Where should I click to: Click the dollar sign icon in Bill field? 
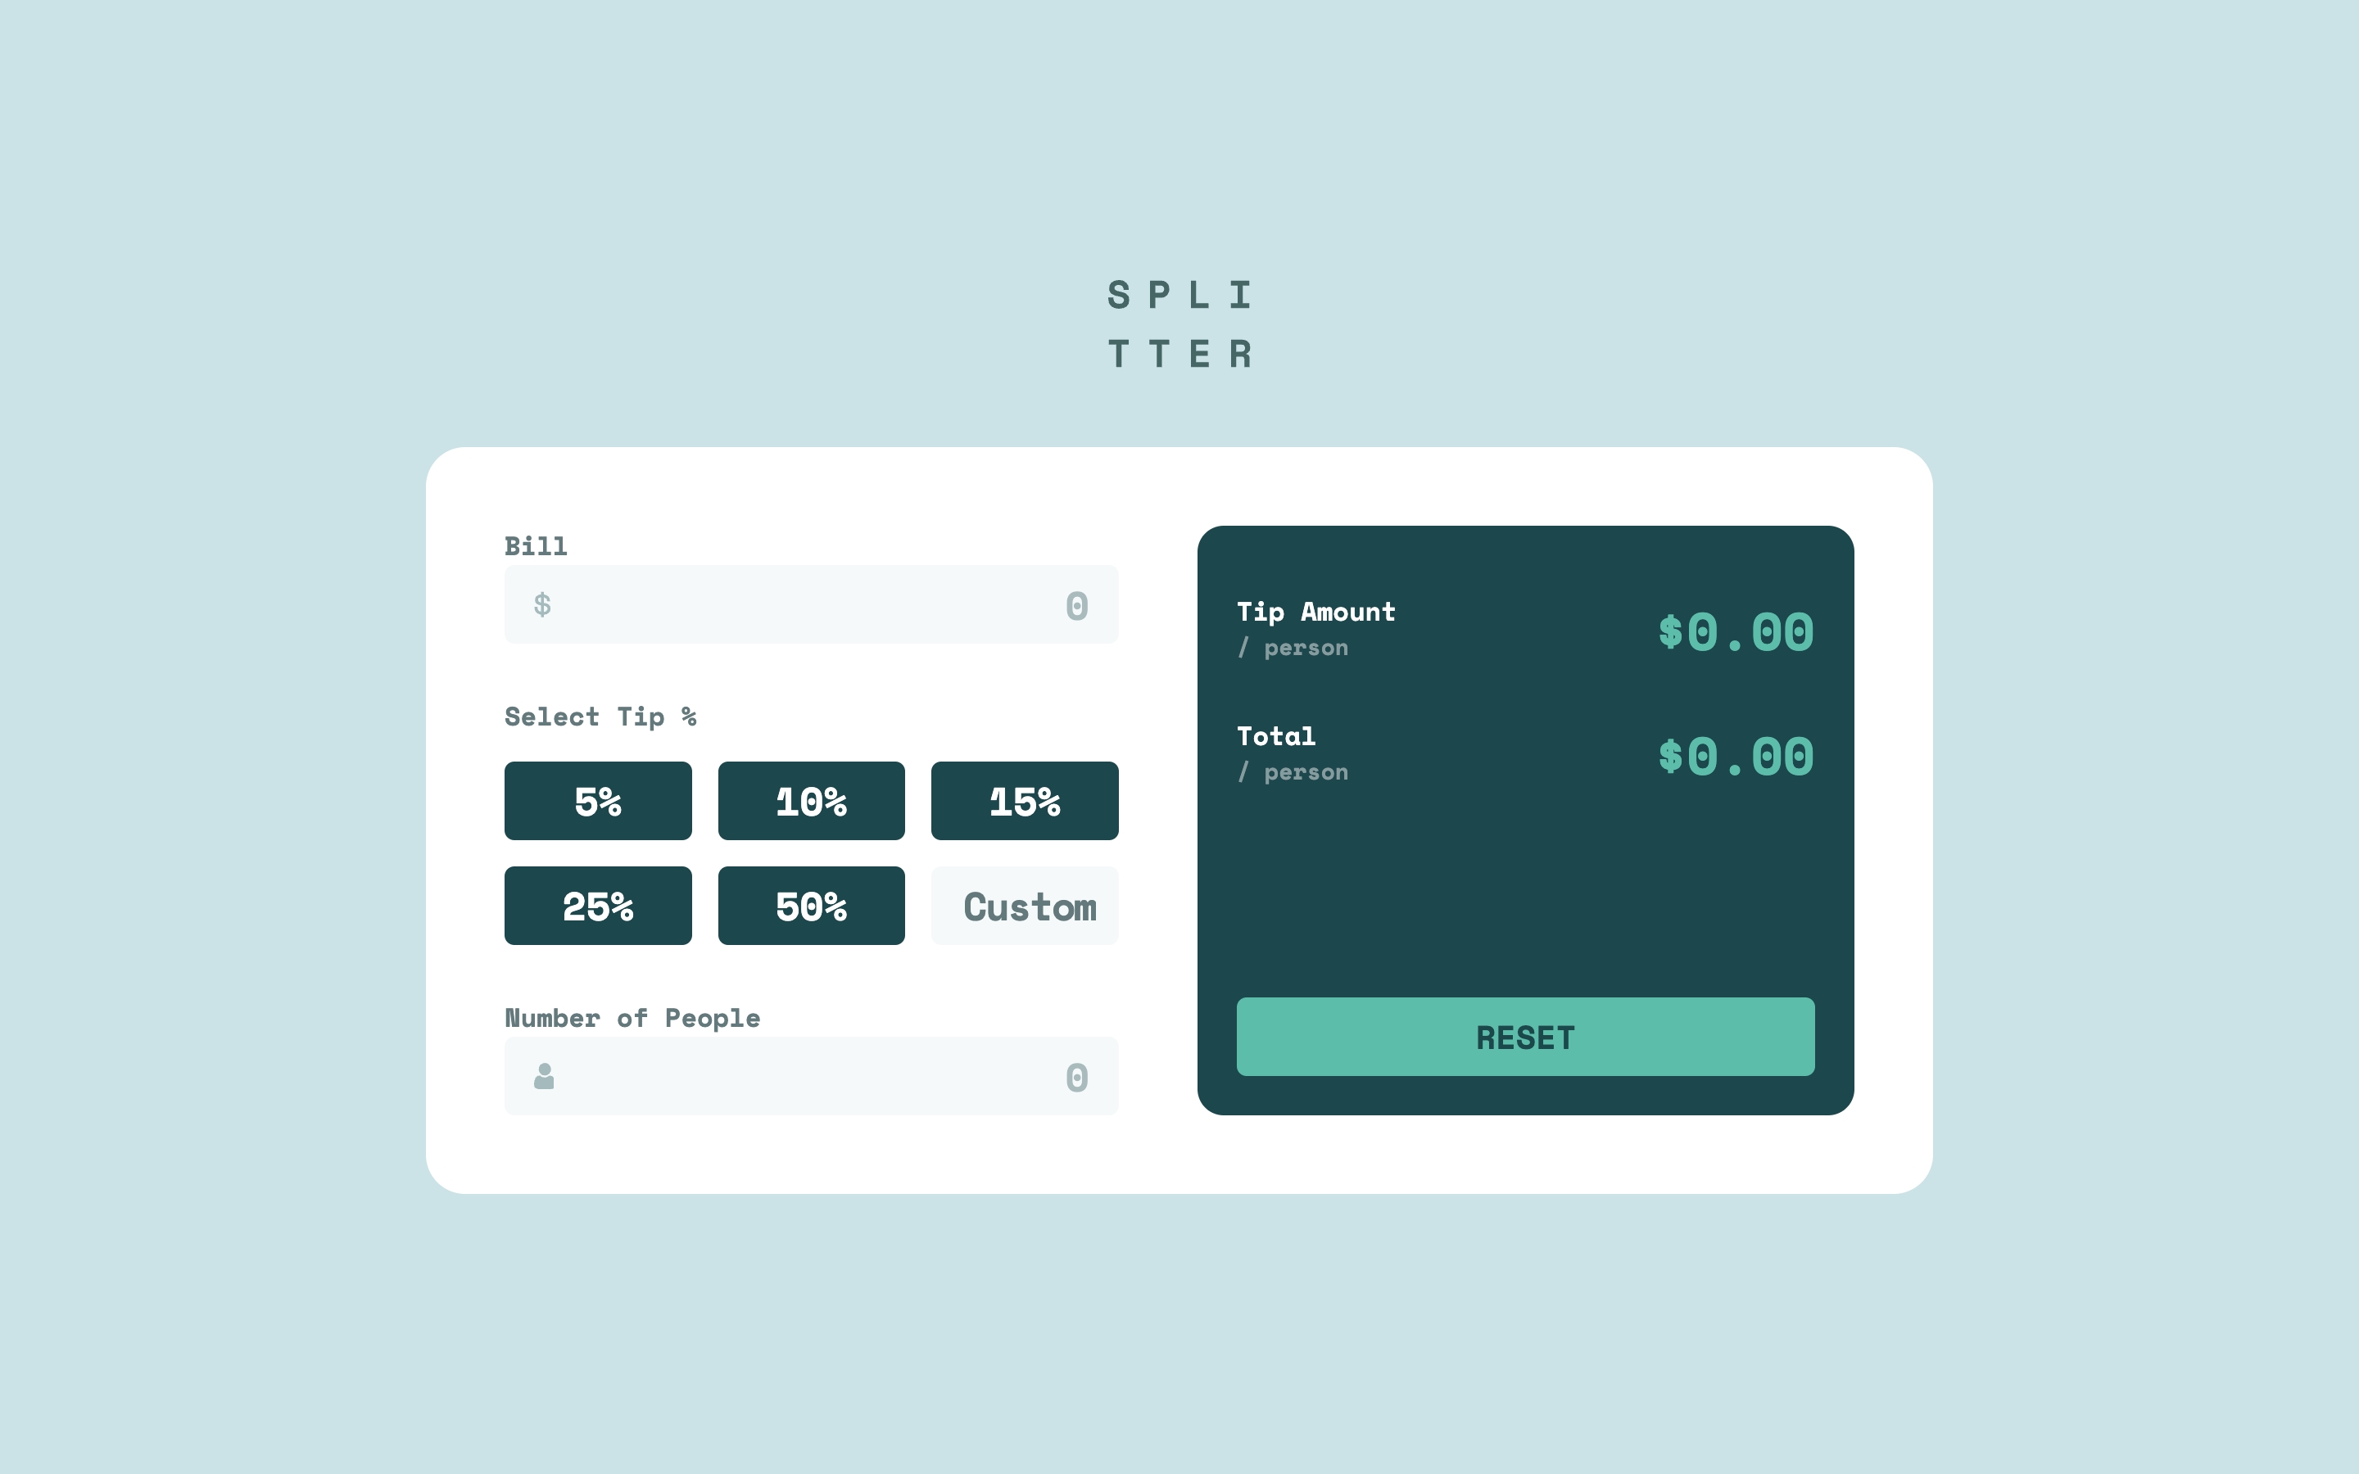(x=541, y=604)
